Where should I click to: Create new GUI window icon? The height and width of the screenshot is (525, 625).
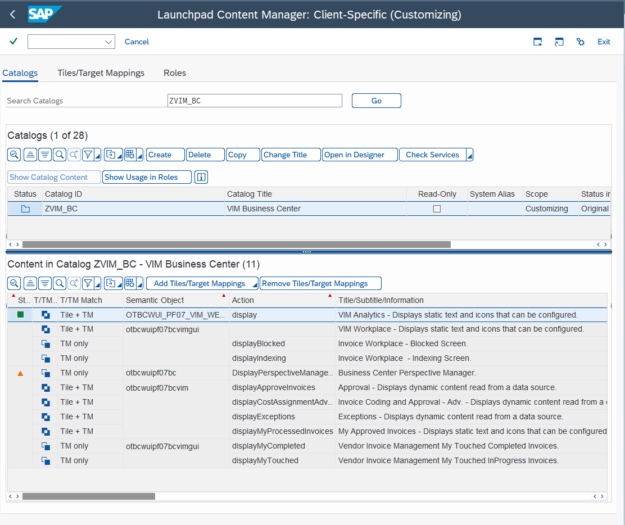coord(538,42)
